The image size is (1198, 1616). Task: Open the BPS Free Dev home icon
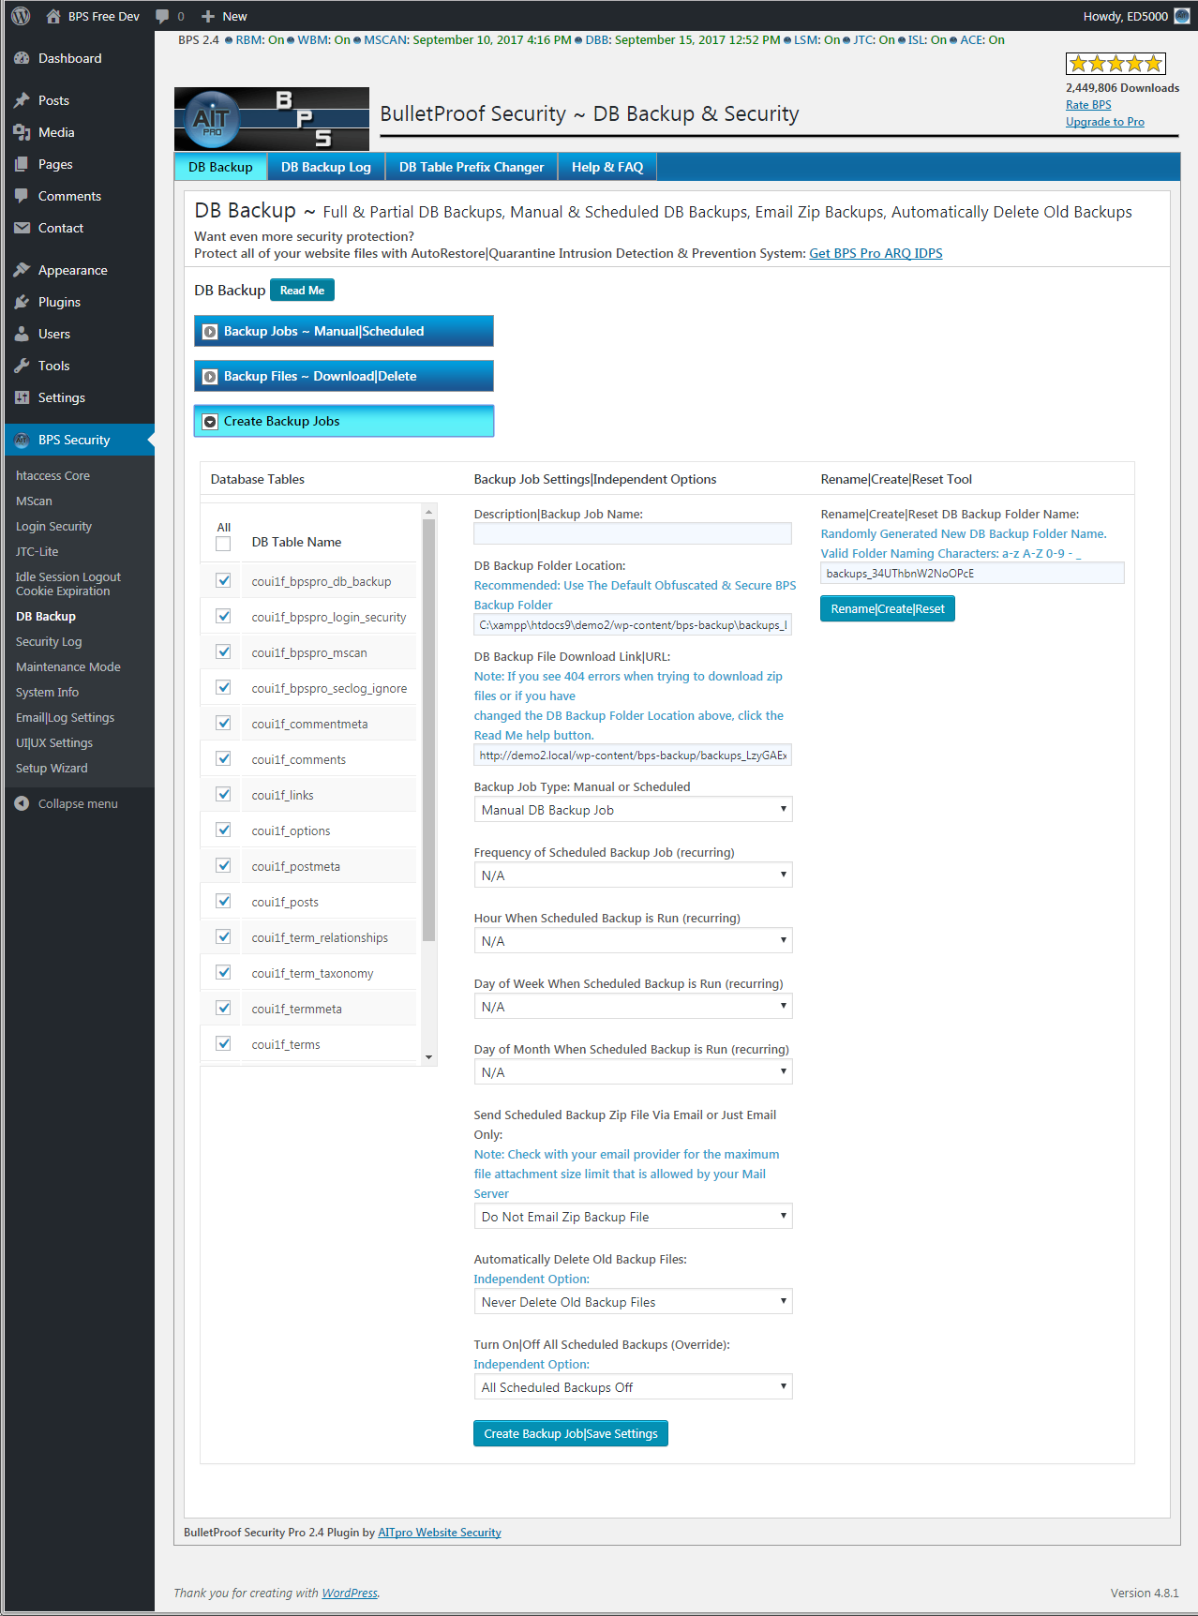[53, 16]
